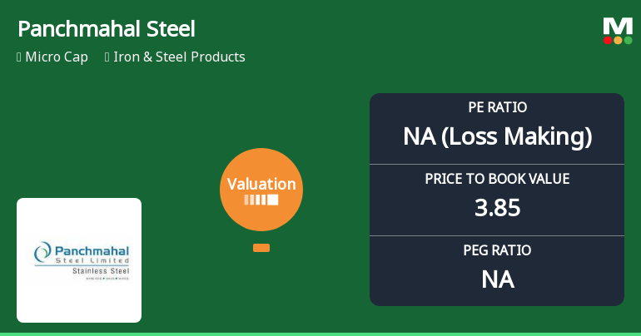Select the 3.85 price to book value
Image resolution: width=641 pixels, height=336 pixels.
click(x=497, y=208)
